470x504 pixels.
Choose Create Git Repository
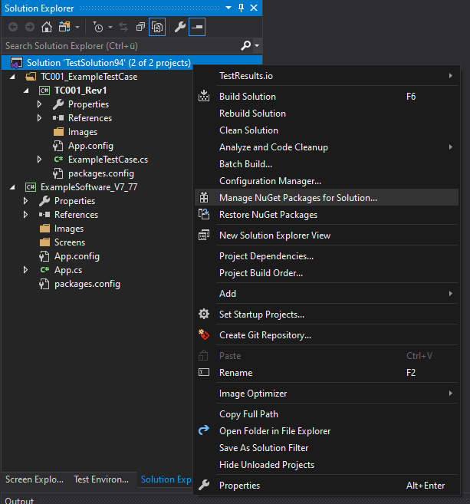pyautogui.click(x=327, y=335)
